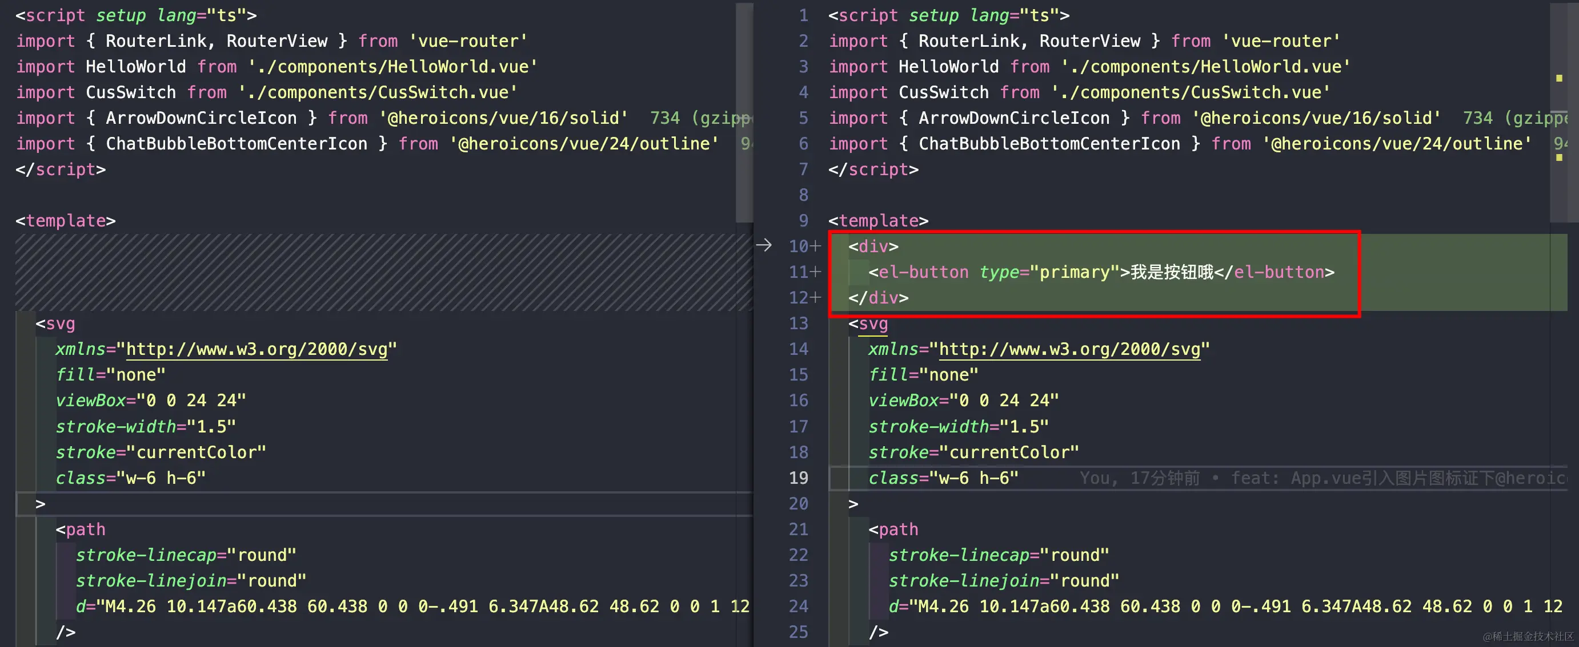
Task: Click the underlined w3.org SVG namespace link
Action: pyautogui.click(x=1069, y=349)
